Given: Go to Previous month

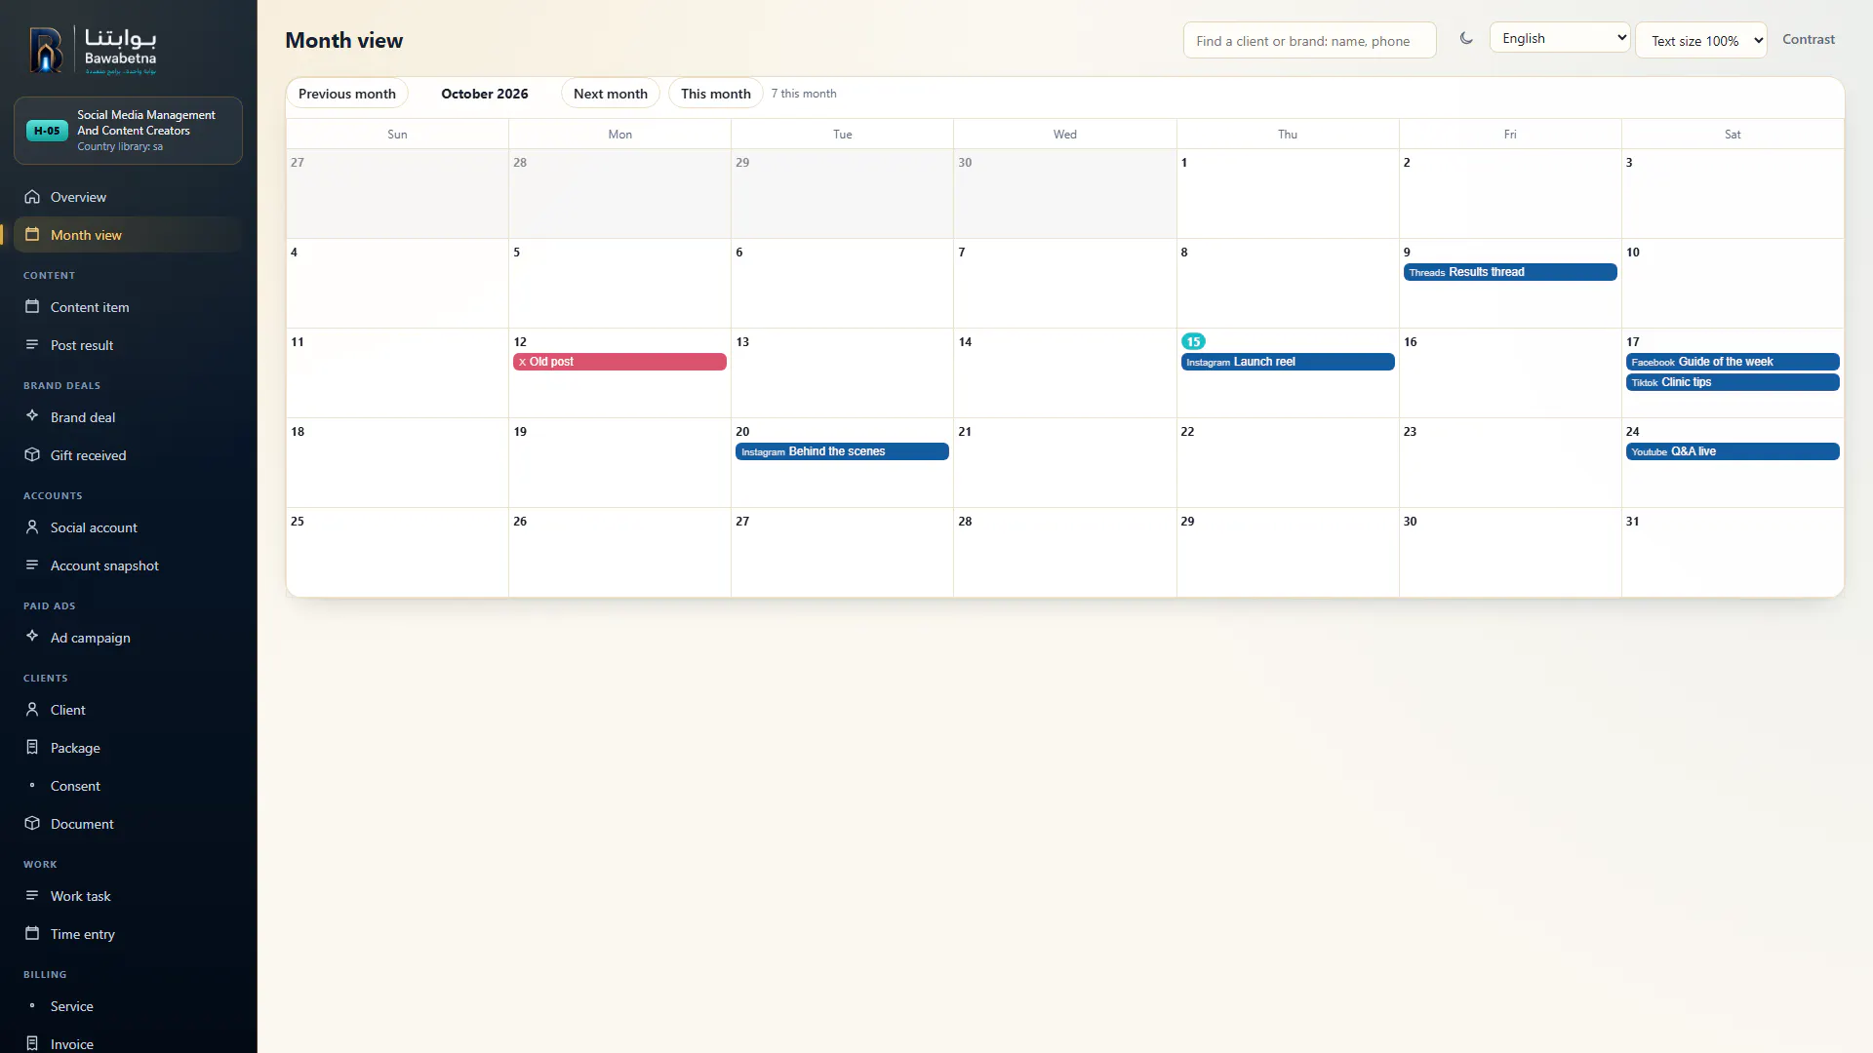Looking at the screenshot, I should (347, 94).
